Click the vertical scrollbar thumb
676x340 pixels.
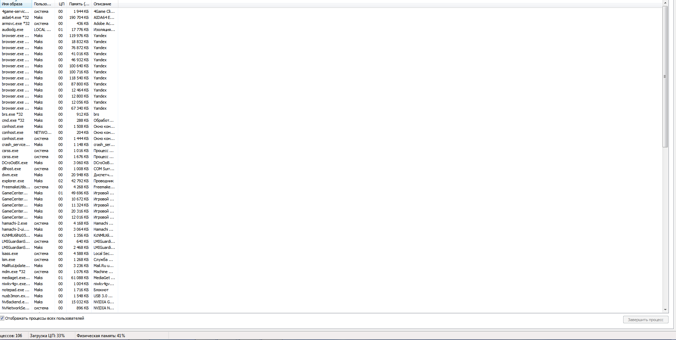click(x=665, y=77)
